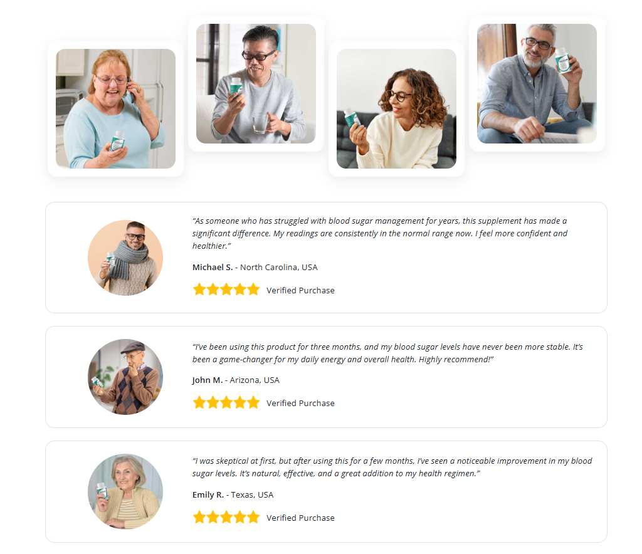Click Michael S. round avatar with scarf

(x=125, y=258)
